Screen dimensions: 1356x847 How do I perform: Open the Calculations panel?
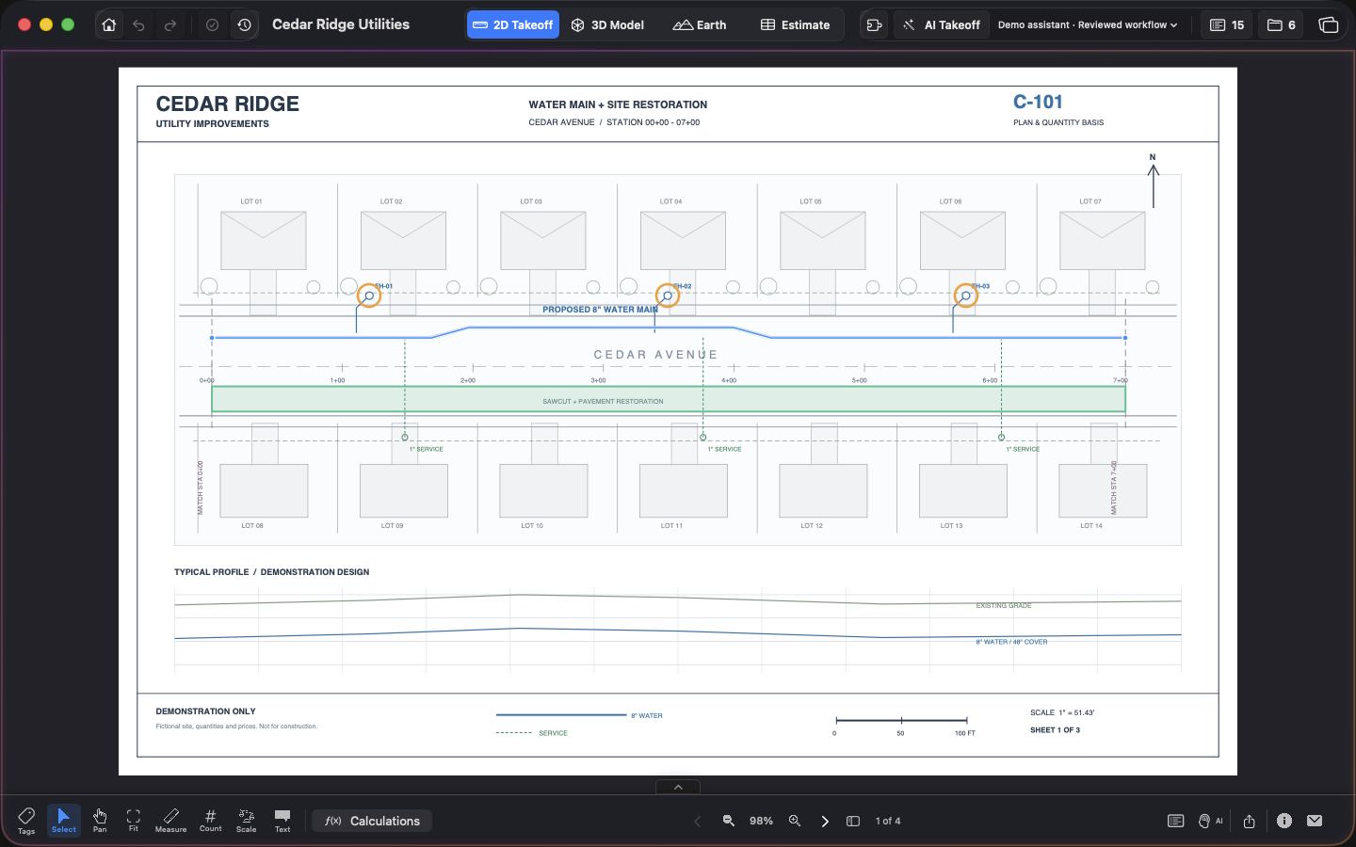pos(373,821)
